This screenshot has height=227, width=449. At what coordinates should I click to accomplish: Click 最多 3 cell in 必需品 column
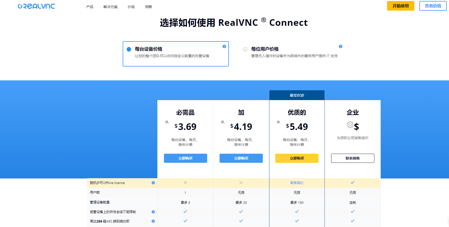tap(185, 202)
